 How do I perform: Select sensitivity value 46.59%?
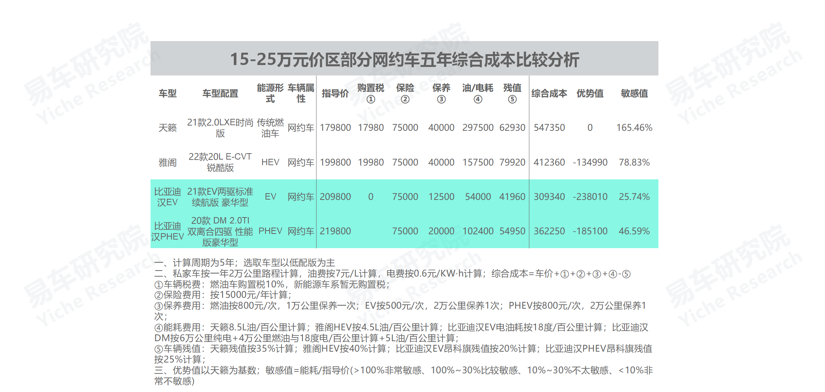(634, 231)
